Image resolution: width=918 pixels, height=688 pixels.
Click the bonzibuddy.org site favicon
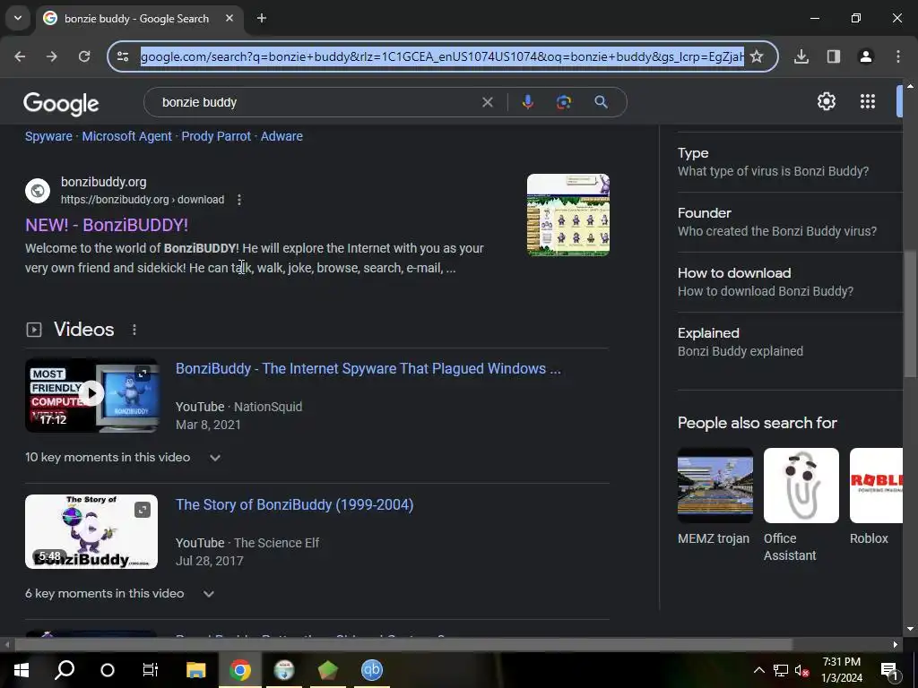click(x=38, y=191)
